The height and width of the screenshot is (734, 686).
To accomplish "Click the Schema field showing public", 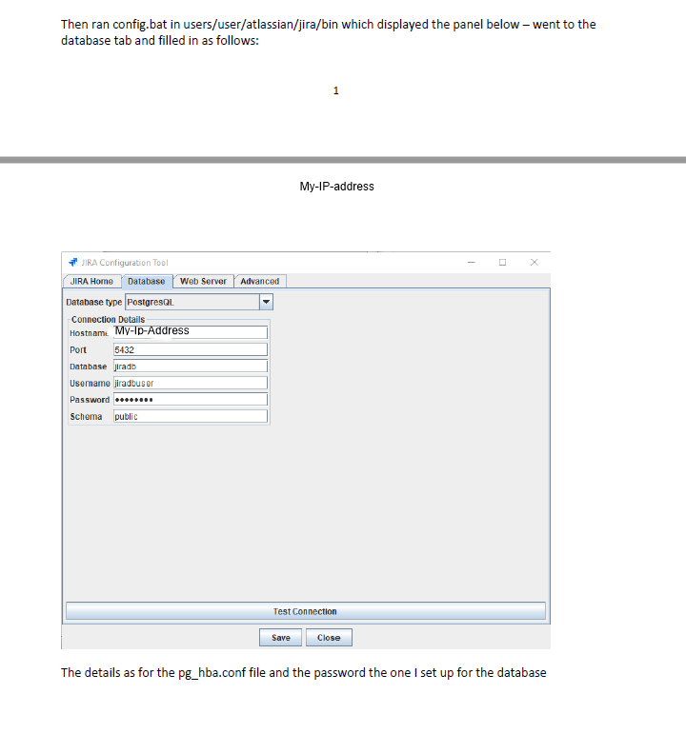I will (x=191, y=416).
